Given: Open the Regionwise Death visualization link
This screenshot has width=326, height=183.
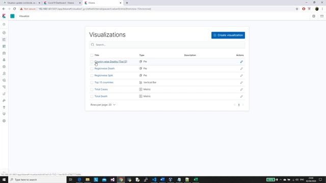Looking at the screenshot, I should [104, 69].
